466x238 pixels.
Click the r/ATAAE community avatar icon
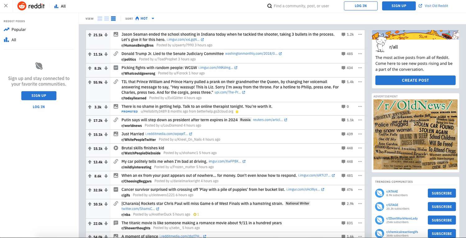379,193
